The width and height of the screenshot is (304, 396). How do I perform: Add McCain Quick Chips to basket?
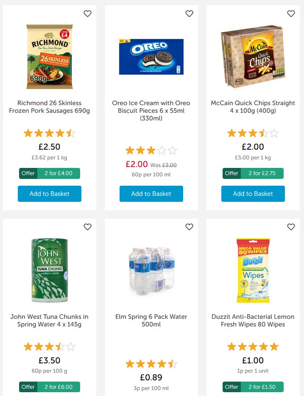tap(253, 194)
